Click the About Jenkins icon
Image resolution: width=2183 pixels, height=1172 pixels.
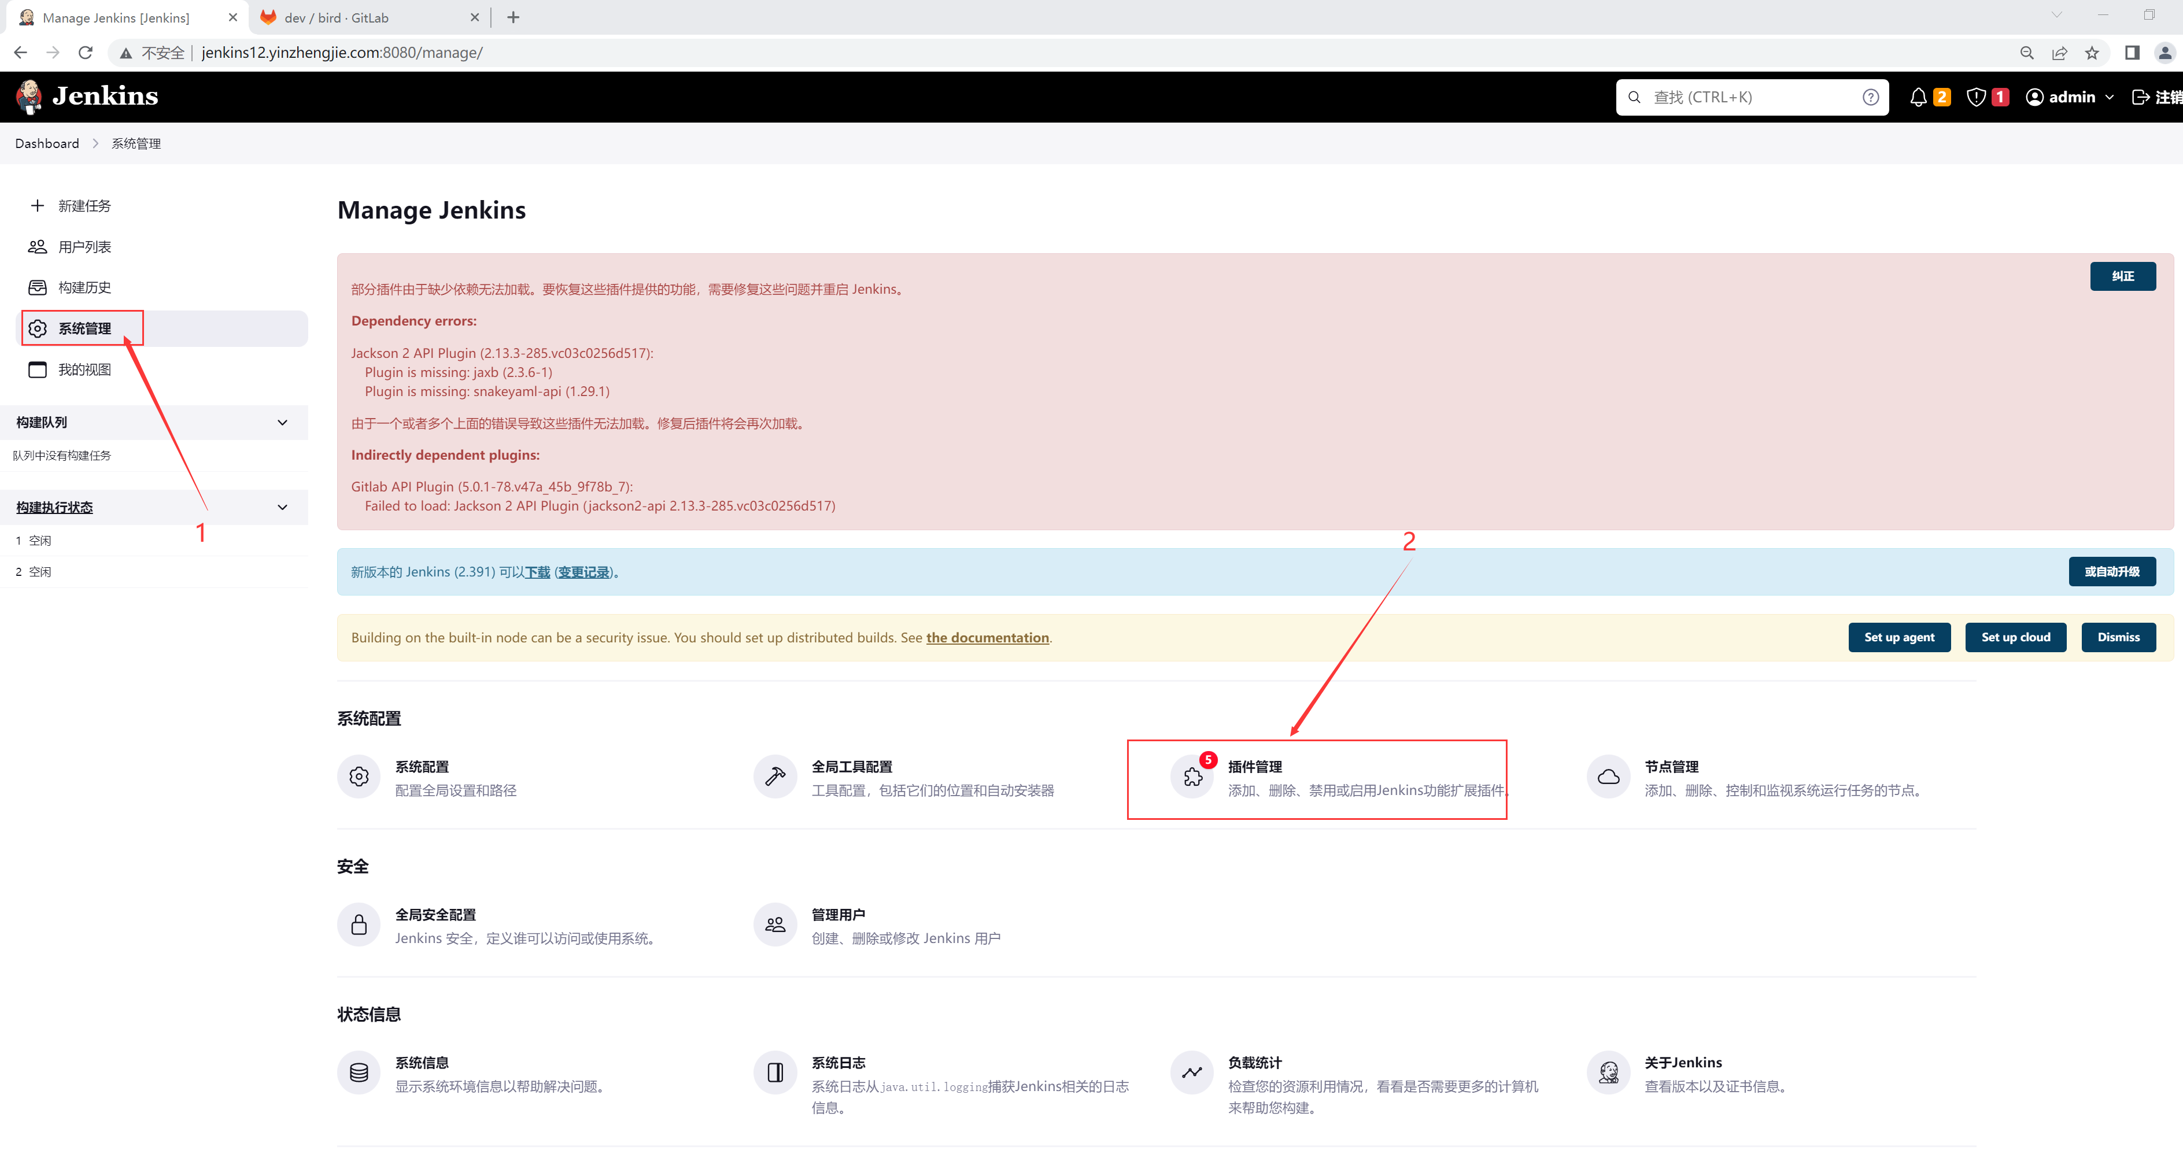[1608, 1073]
